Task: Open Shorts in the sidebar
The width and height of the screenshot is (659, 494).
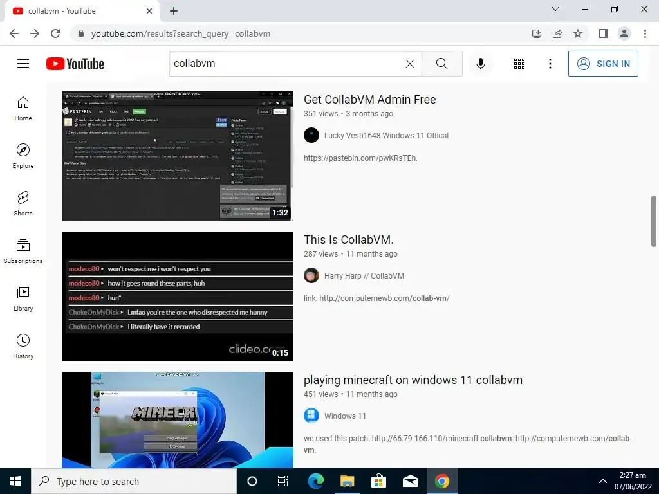Action: [23, 204]
